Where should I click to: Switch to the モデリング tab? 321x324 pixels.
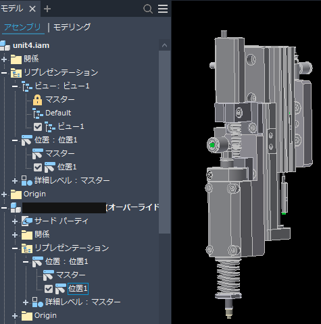click(x=72, y=27)
